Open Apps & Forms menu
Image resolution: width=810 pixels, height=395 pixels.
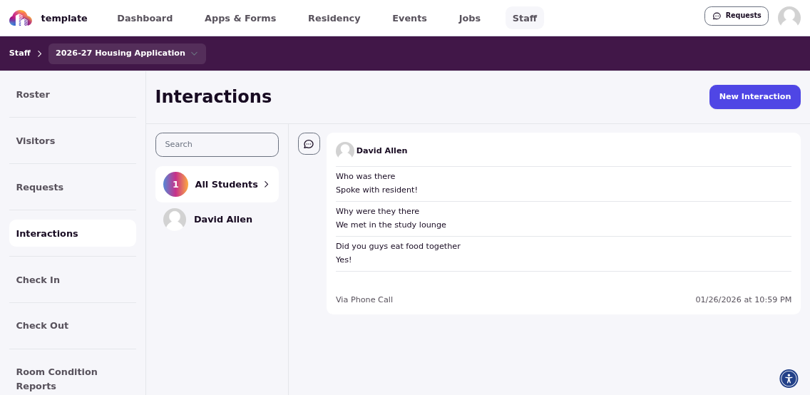[240, 18]
